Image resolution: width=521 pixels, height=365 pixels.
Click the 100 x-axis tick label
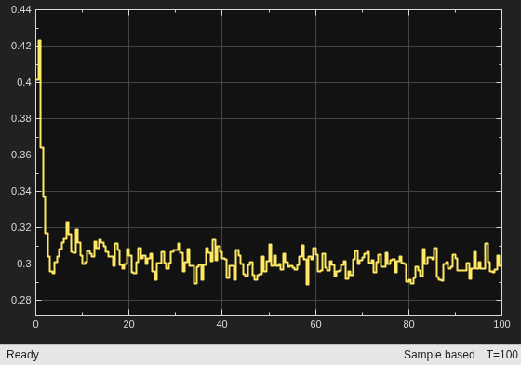coord(501,324)
